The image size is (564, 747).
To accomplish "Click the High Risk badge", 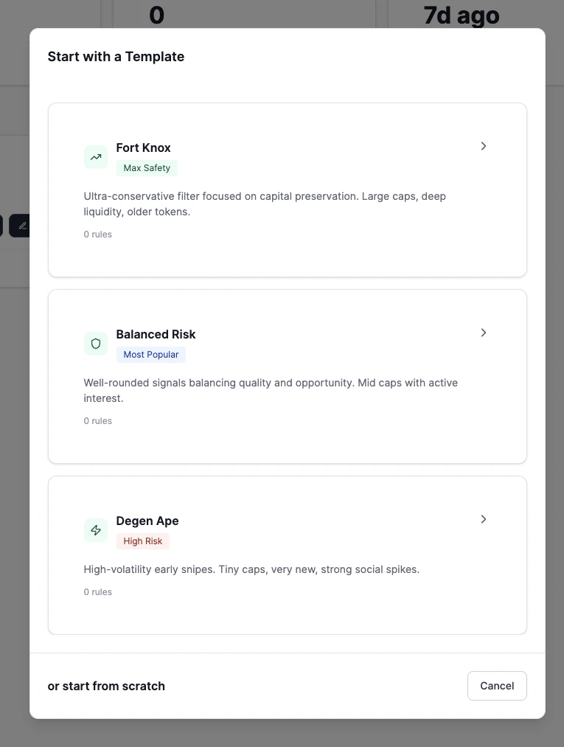I will point(142,541).
